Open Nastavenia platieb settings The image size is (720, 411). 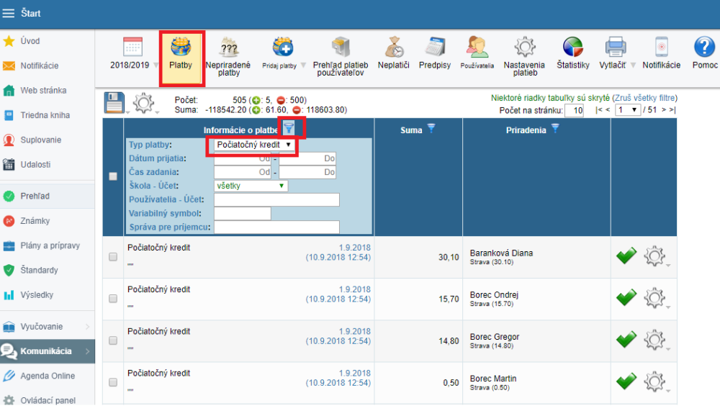tap(524, 58)
